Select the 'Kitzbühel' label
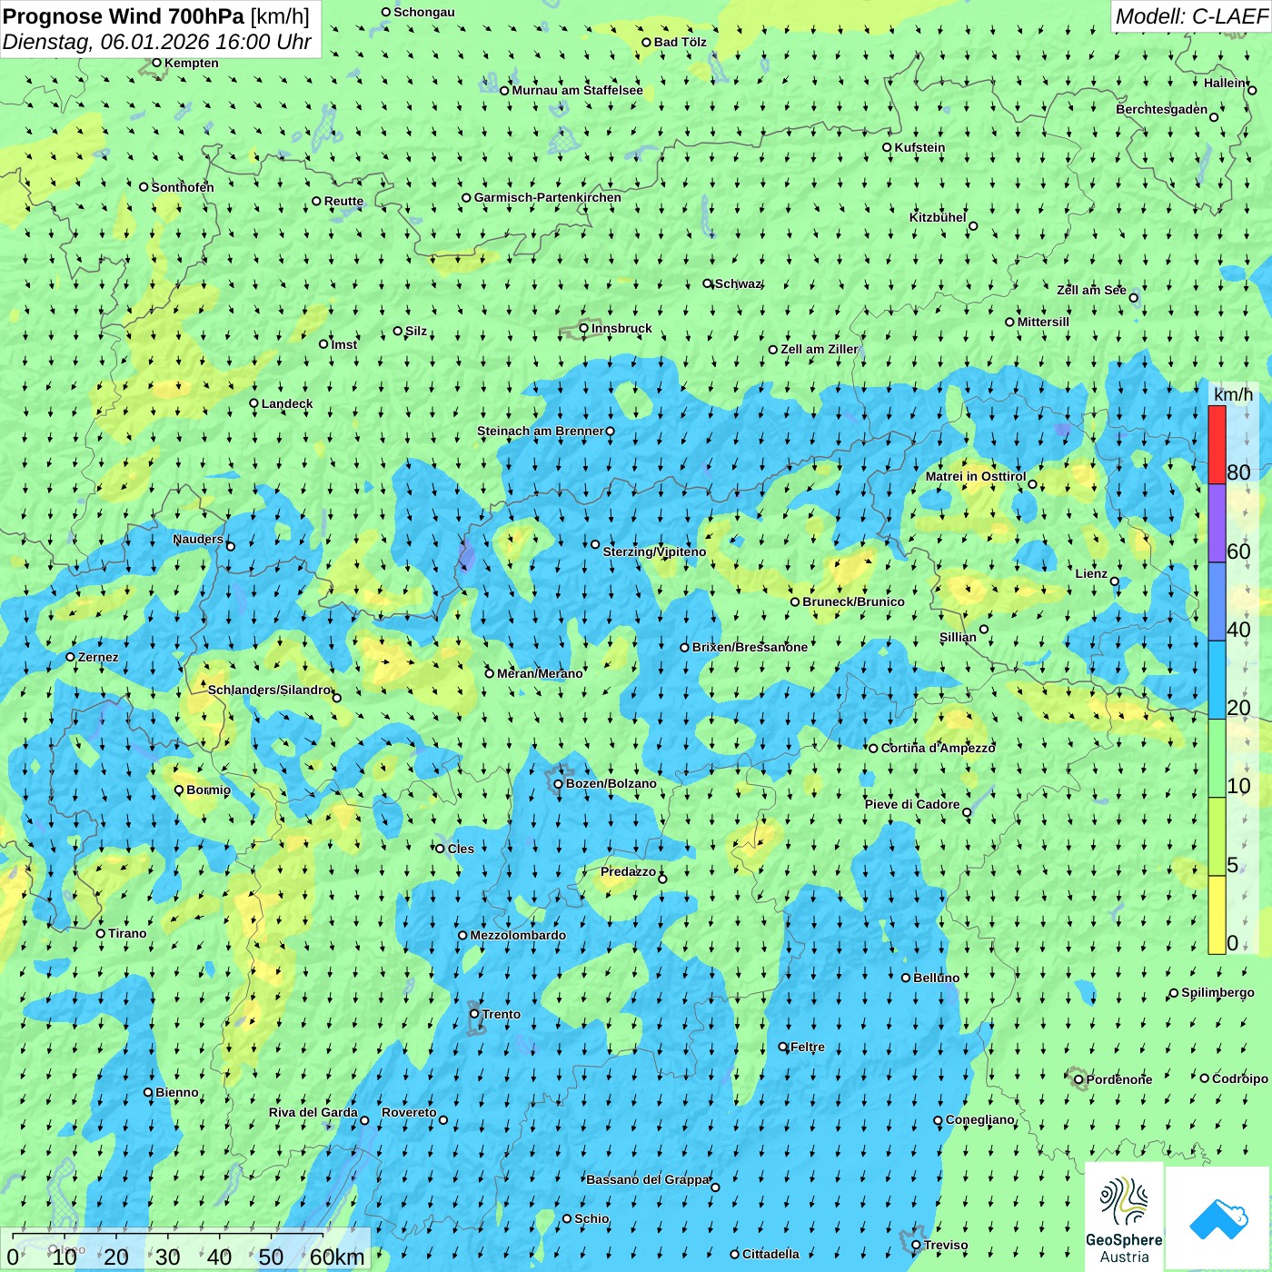 [938, 217]
